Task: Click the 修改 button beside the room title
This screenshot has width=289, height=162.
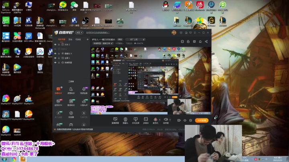Action: 120,39
